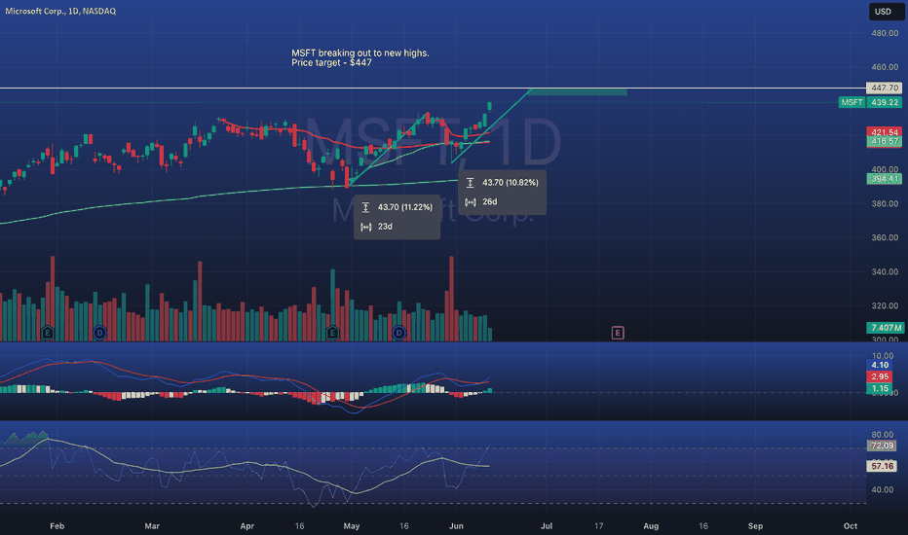Click the earnings E marker near February

click(48, 333)
